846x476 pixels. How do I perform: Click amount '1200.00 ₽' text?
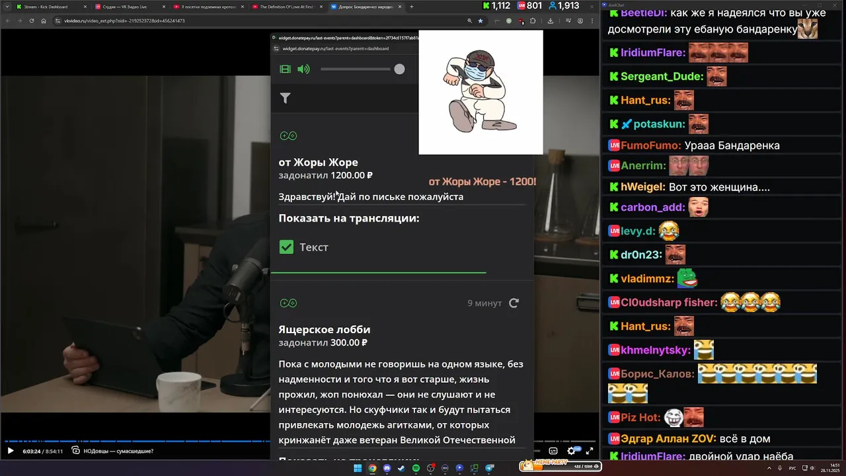(x=352, y=175)
